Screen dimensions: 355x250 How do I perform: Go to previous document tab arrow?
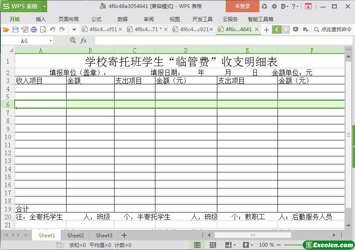(277, 30)
